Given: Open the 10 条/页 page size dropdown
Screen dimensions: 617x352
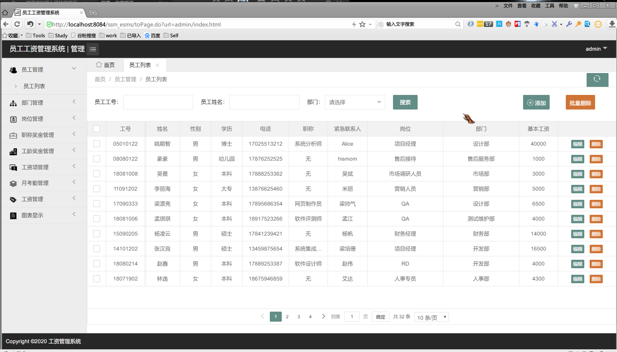Looking at the screenshot, I should pos(431,317).
